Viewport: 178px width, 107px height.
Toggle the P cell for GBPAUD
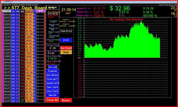(x=35, y=62)
